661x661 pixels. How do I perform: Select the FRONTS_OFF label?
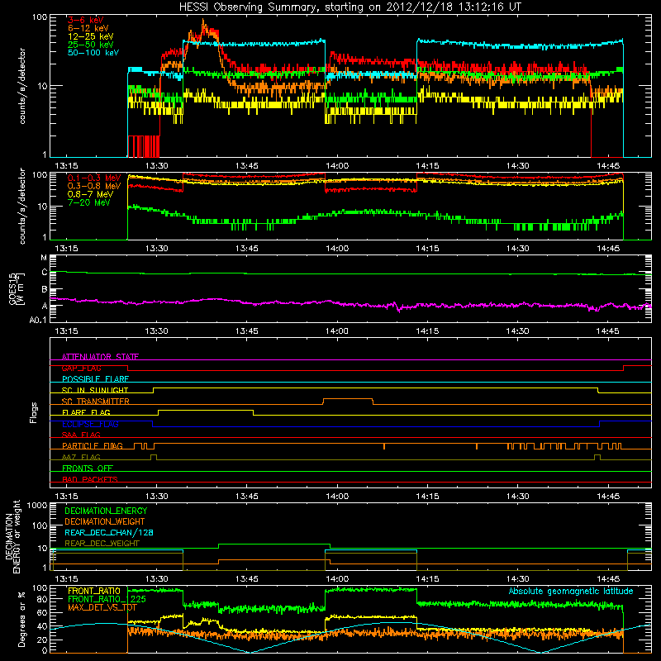88,468
